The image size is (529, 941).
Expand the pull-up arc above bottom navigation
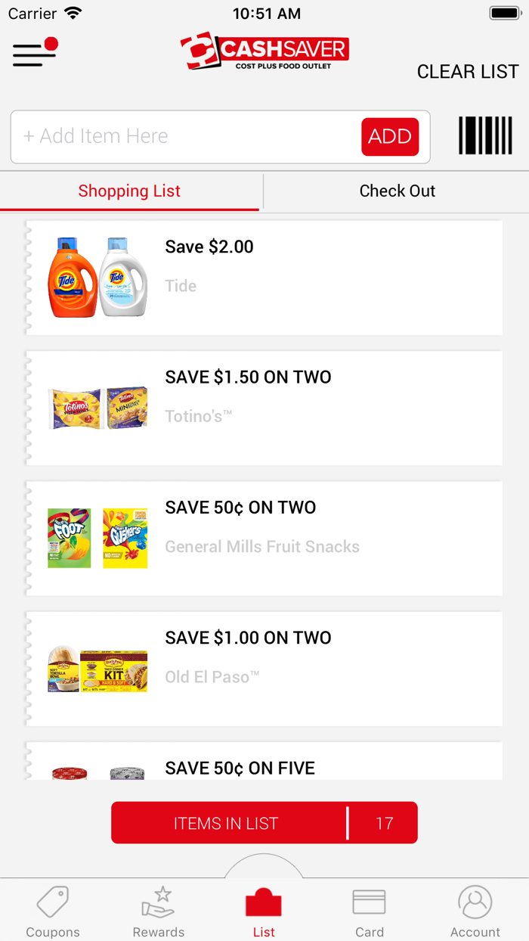264,867
